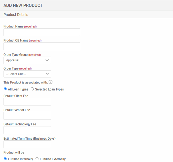Click the 'Product will be' label
Image resolution: width=173 pixels, height=162 pixels.
click(x=14, y=152)
